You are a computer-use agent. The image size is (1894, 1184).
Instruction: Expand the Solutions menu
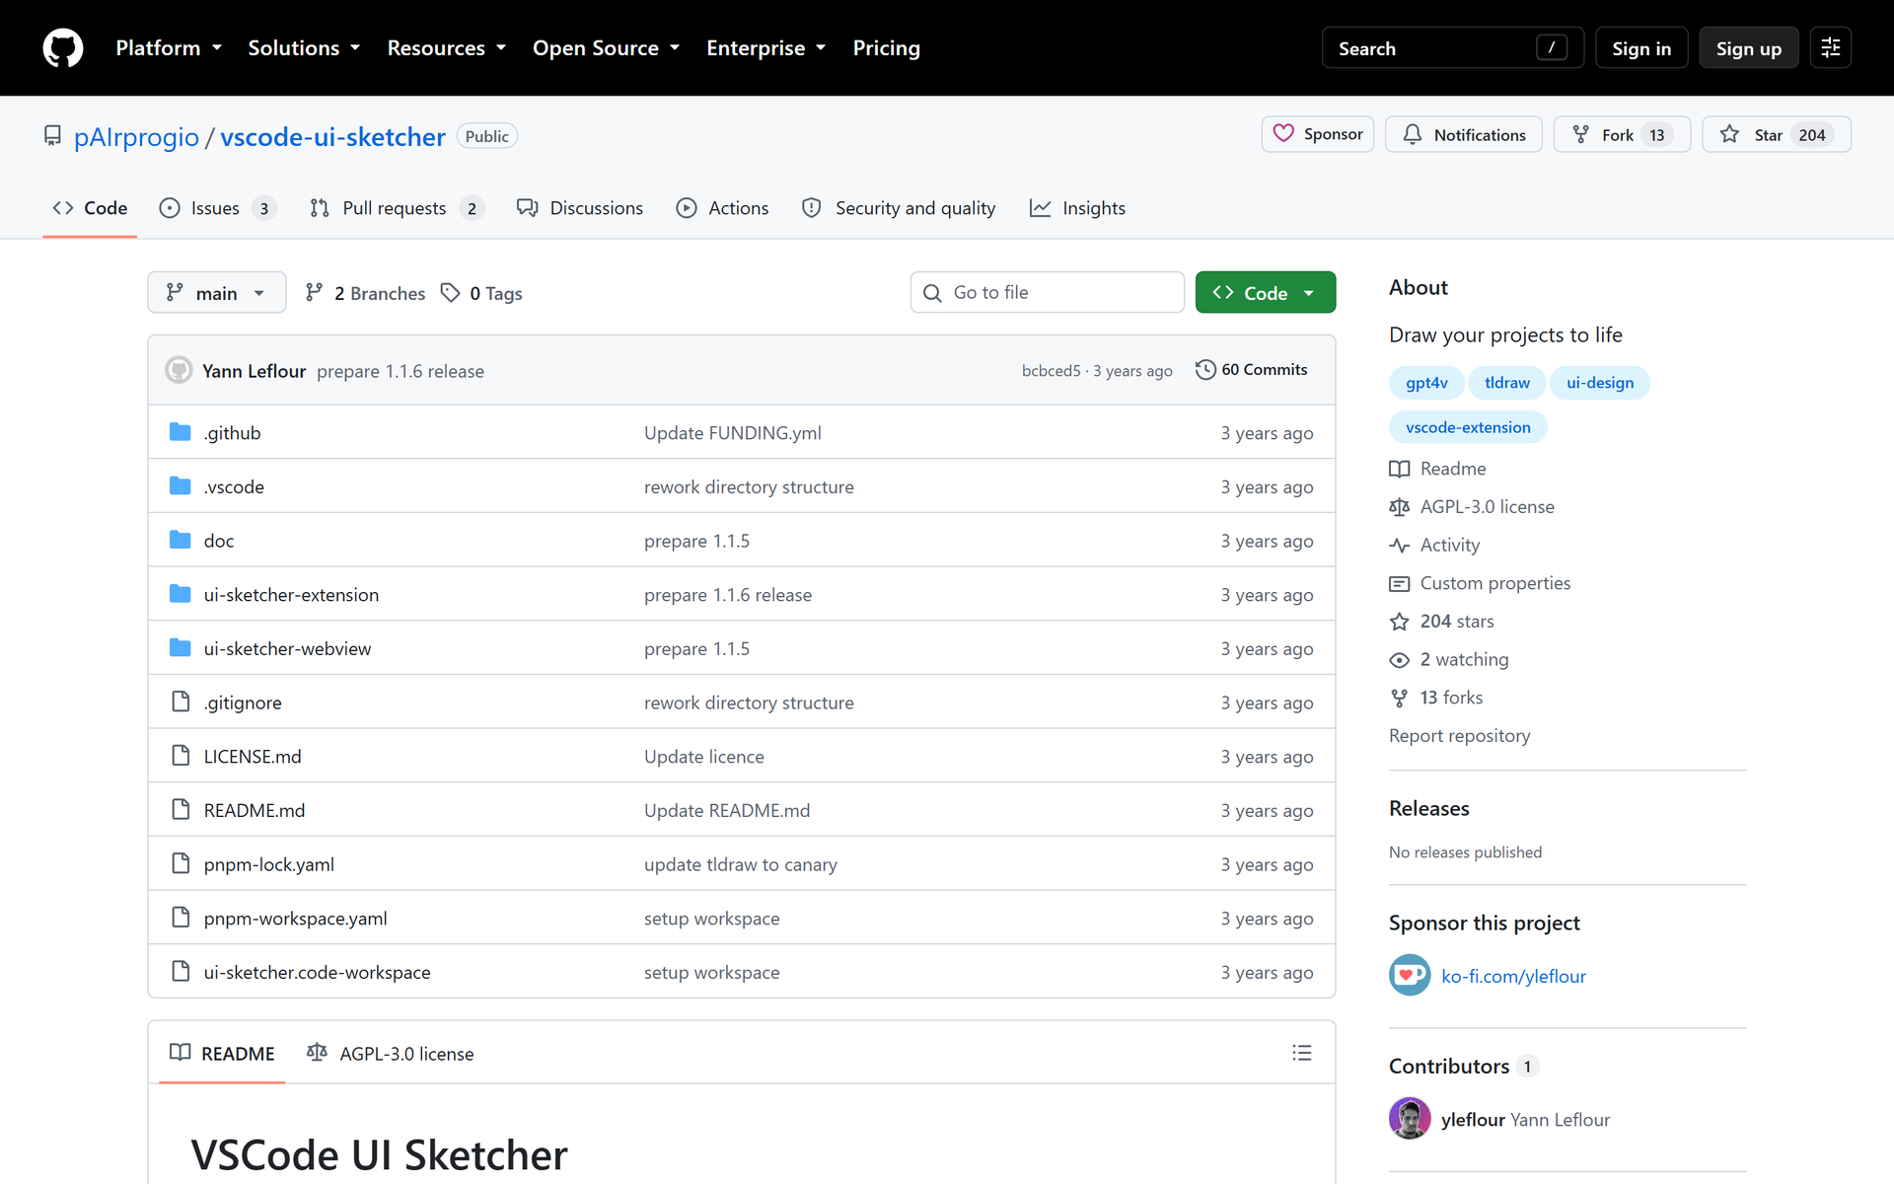click(304, 47)
